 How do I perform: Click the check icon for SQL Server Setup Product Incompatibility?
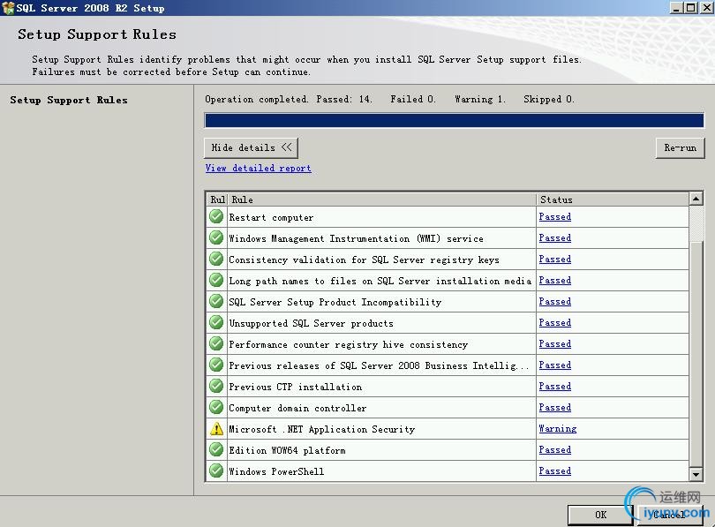tap(216, 301)
